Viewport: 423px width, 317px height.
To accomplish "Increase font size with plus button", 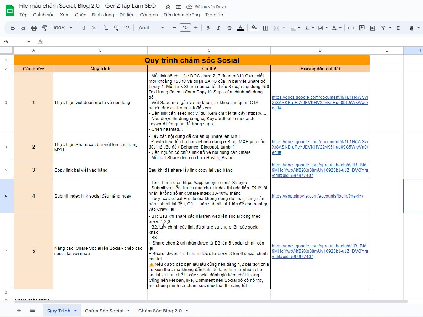I will pyautogui.click(x=196, y=28).
